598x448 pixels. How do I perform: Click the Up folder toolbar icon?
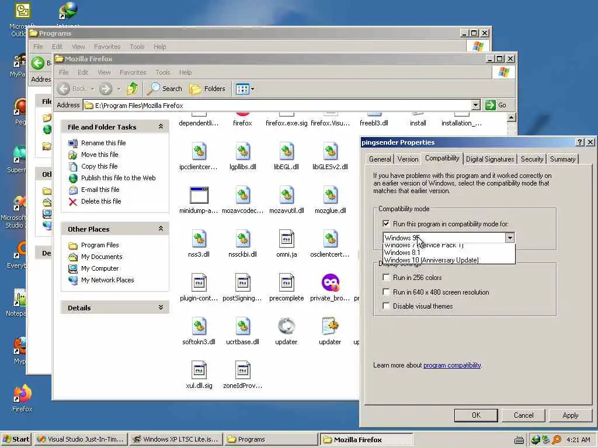pyautogui.click(x=133, y=89)
